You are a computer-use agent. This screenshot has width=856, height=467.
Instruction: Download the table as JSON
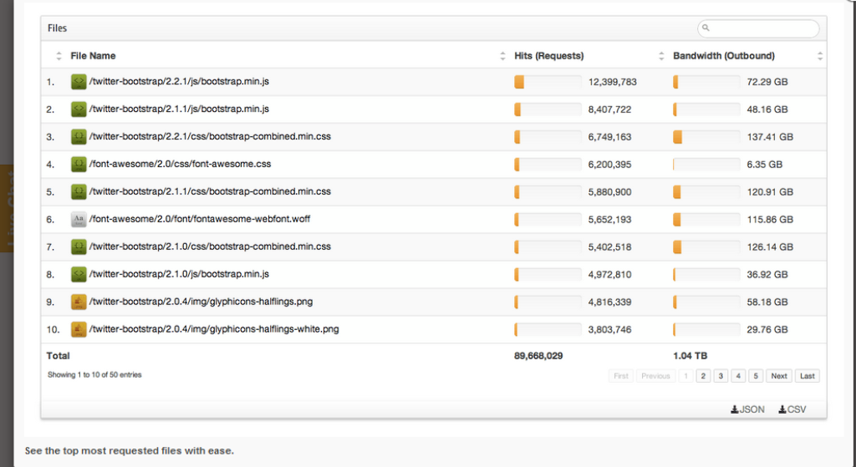tap(747, 409)
